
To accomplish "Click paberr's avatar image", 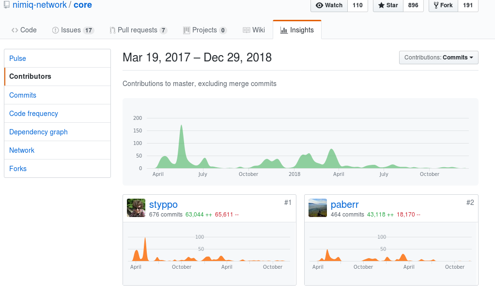I will coord(318,208).
